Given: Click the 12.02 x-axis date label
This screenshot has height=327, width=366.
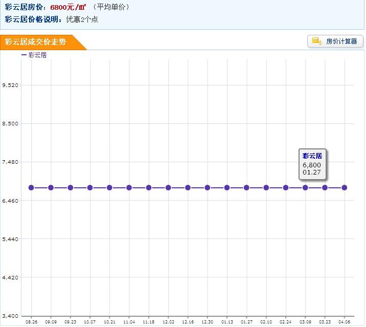Looking at the screenshot, I should click(x=168, y=322).
